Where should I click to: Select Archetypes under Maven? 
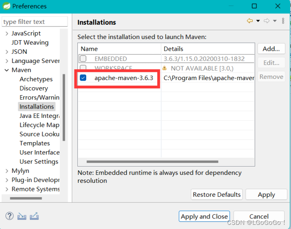[36, 79]
